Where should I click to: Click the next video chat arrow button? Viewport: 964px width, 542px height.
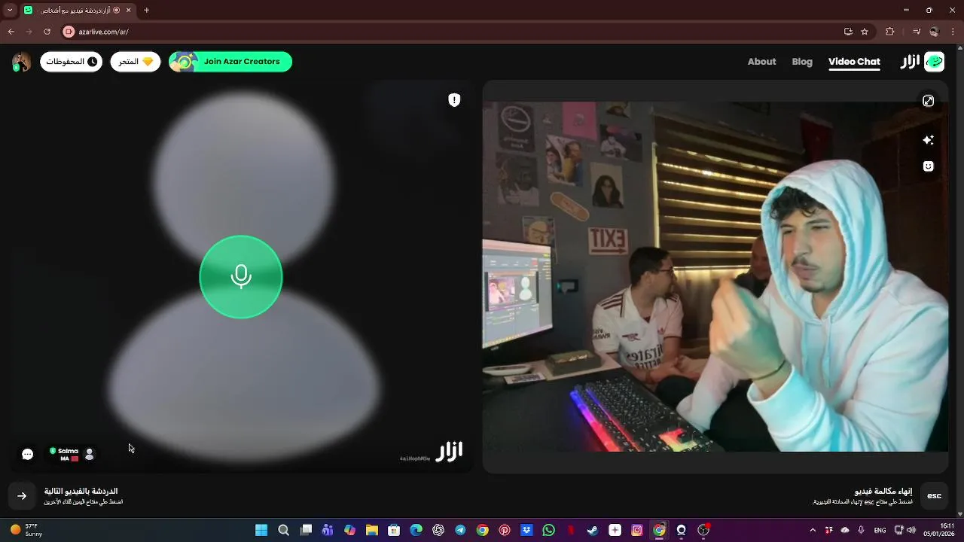click(22, 496)
